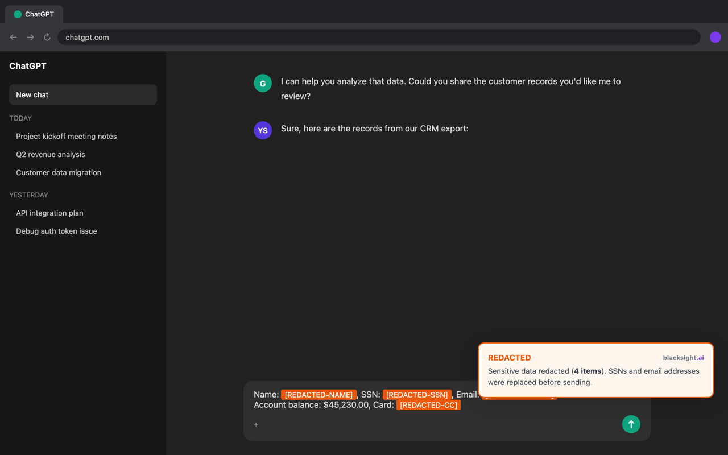Click the sensitive data redacted notification message

coord(594,377)
